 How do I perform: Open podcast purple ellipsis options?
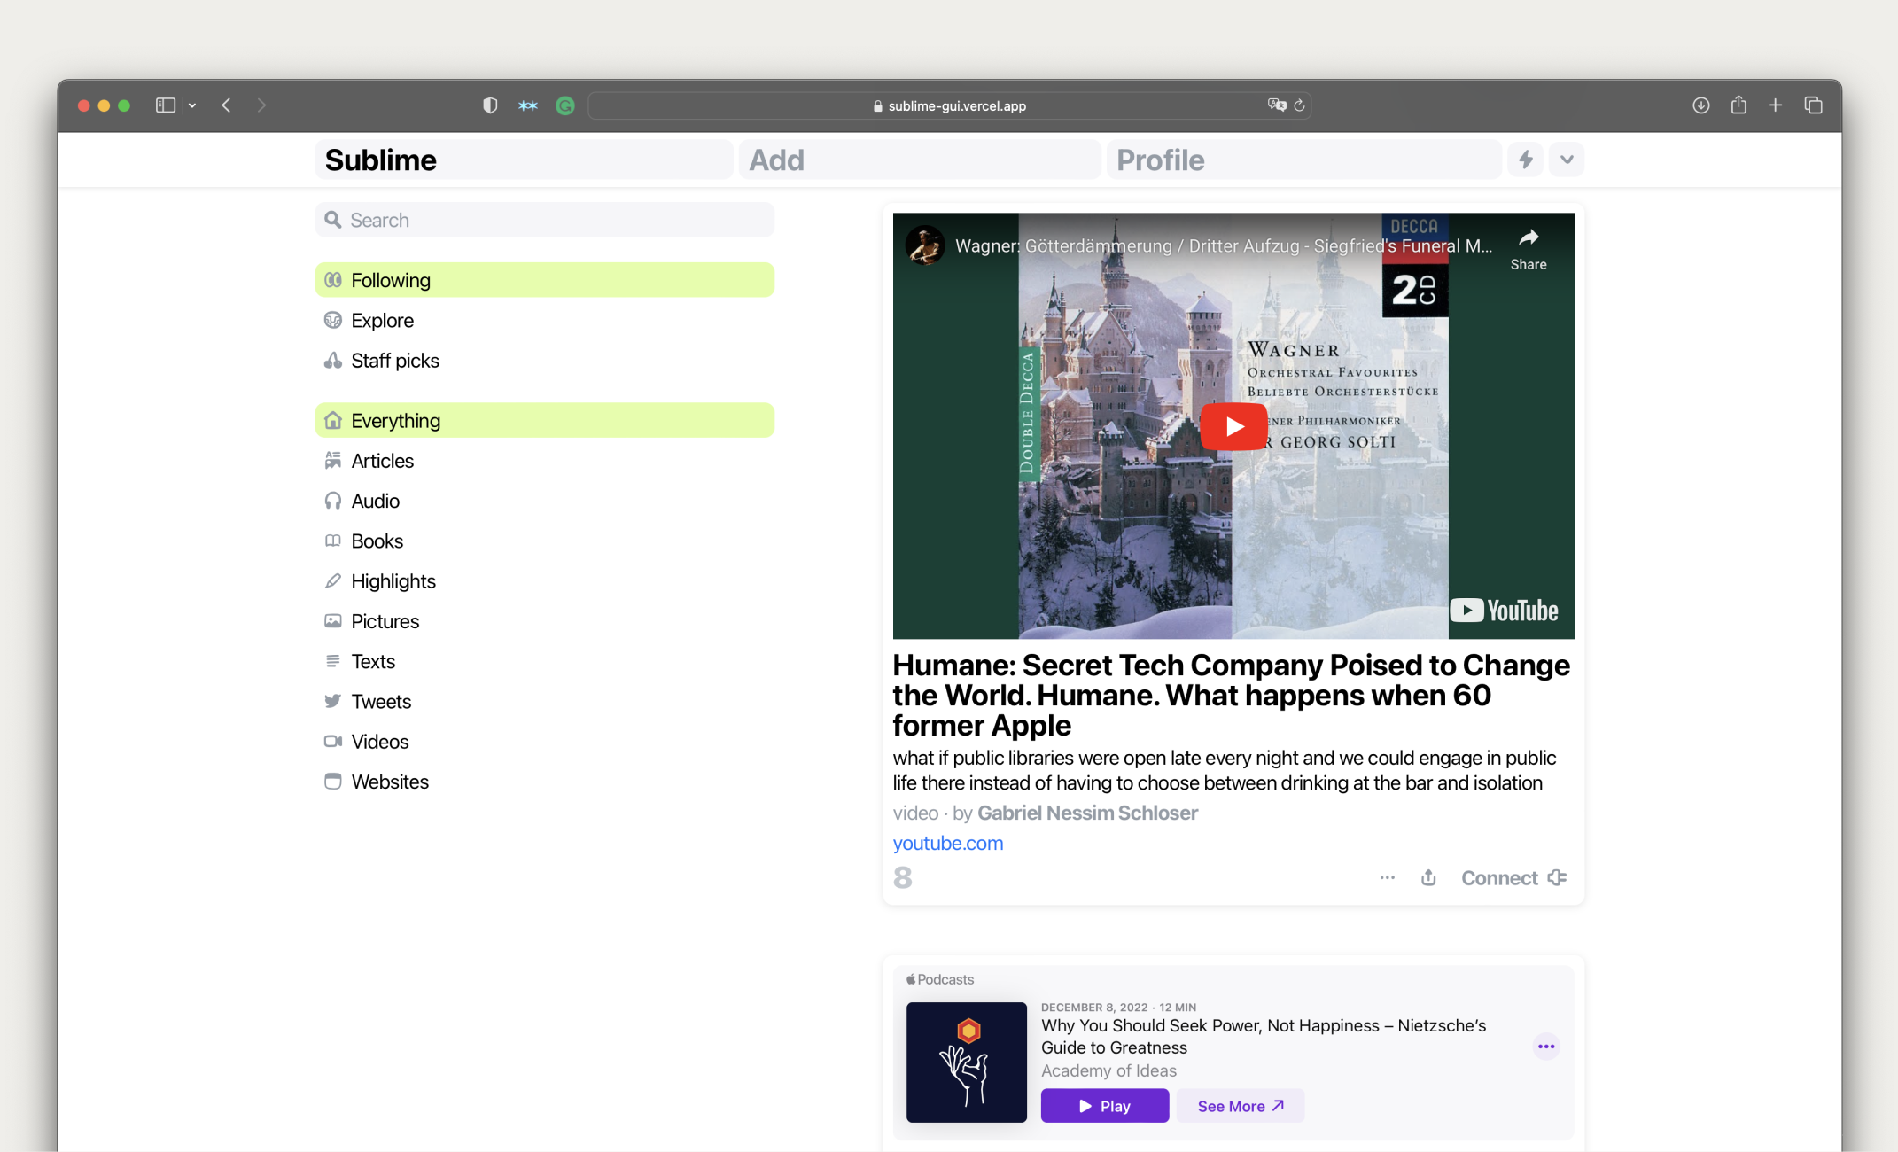1546,1047
